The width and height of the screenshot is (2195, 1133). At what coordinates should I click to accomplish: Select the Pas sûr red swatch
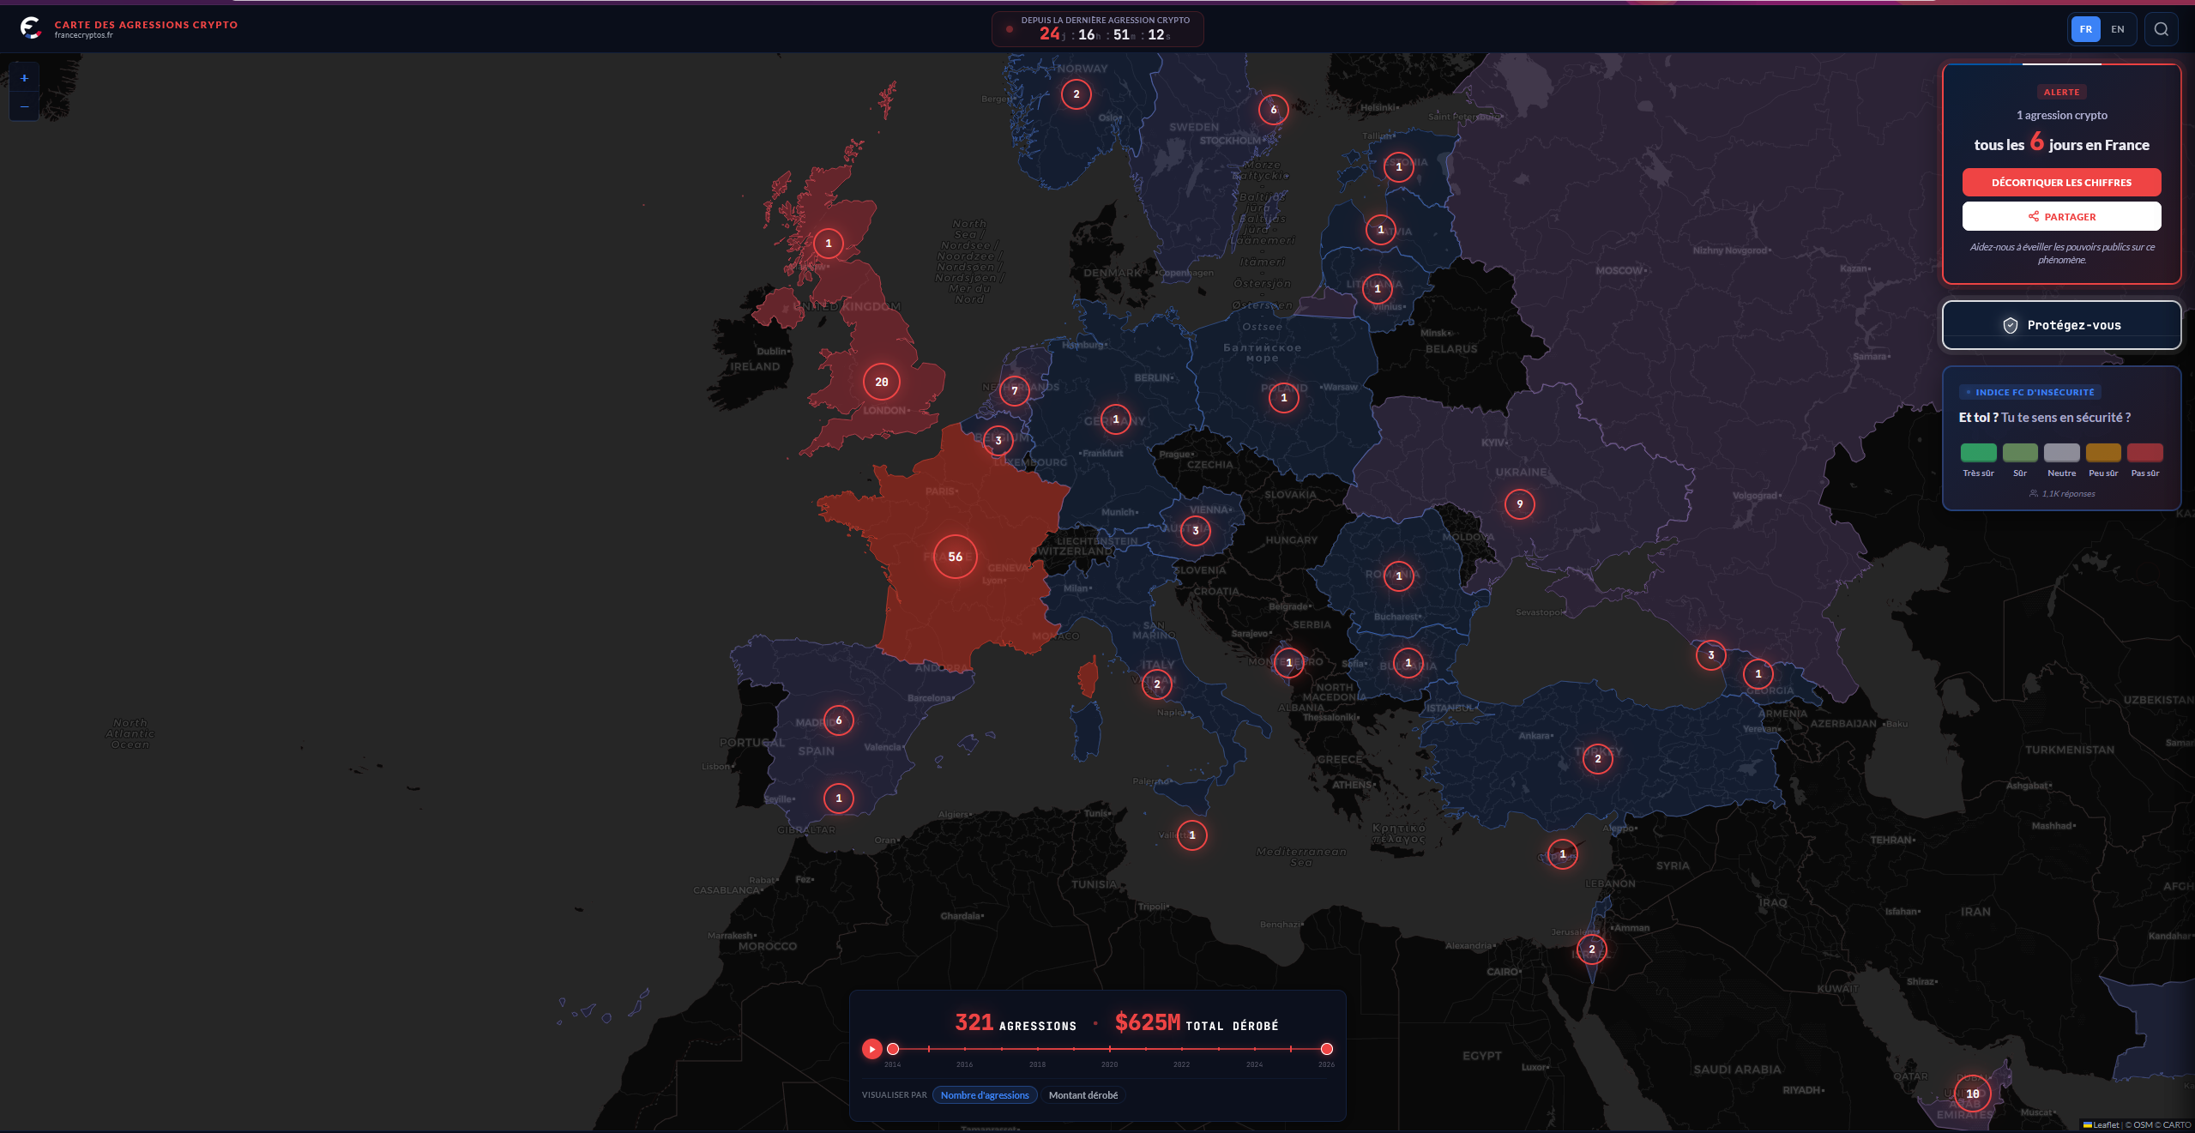tap(2144, 453)
